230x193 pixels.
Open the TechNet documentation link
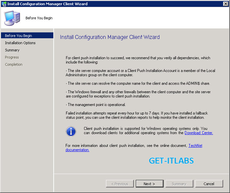[x=195, y=146]
